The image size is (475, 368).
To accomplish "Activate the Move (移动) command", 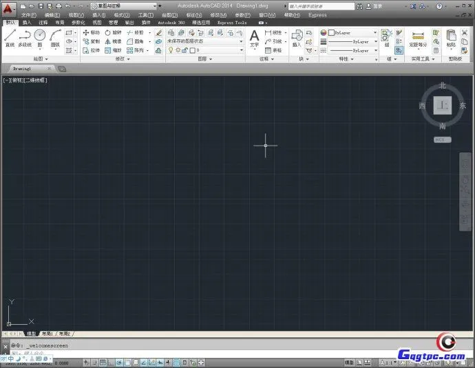I will click(x=92, y=32).
